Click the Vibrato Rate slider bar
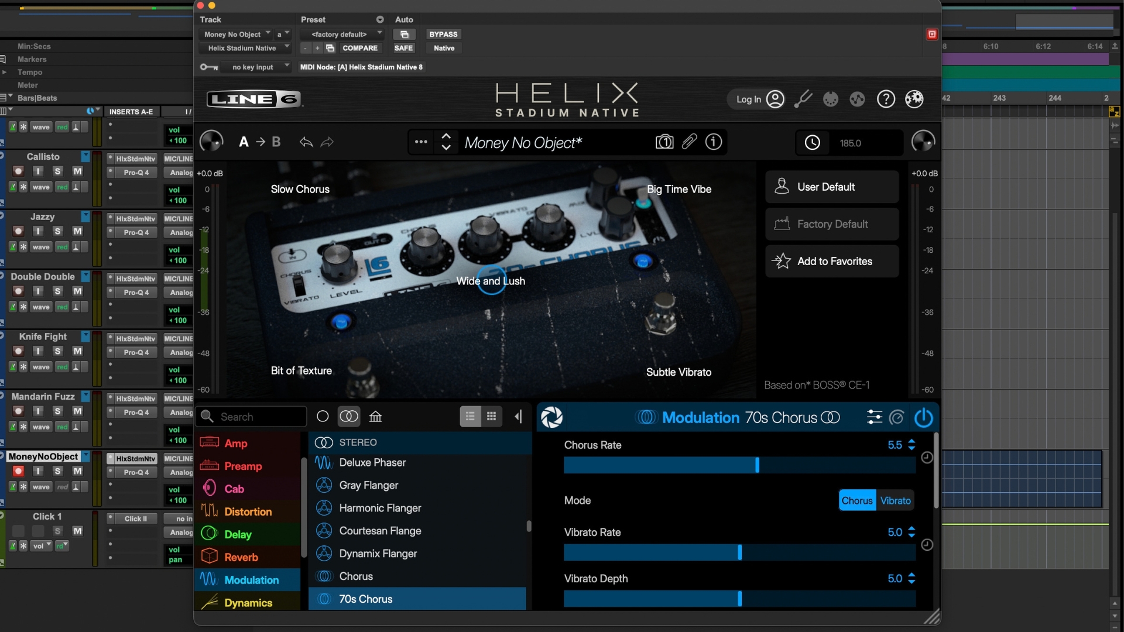The image size is (1124, 632). (739, 552)
